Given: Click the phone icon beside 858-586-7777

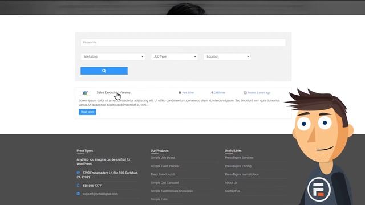Looking at the screenshot, I should (78, 185).
